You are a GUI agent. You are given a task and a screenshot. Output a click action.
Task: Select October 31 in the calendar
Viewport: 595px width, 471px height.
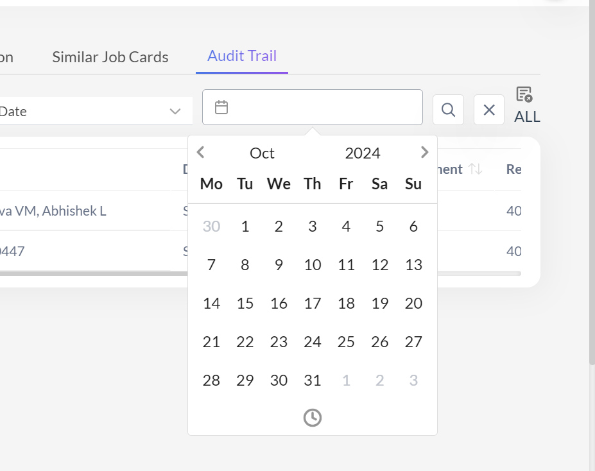tap(312, 381)
